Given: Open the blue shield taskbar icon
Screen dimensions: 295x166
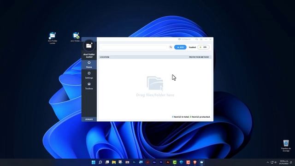Looking at the screenshot, I should [x=181, y=162].
